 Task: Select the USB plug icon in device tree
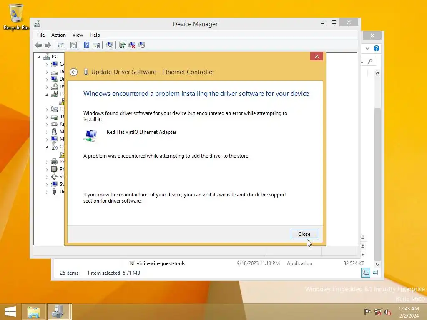point(54,192)
